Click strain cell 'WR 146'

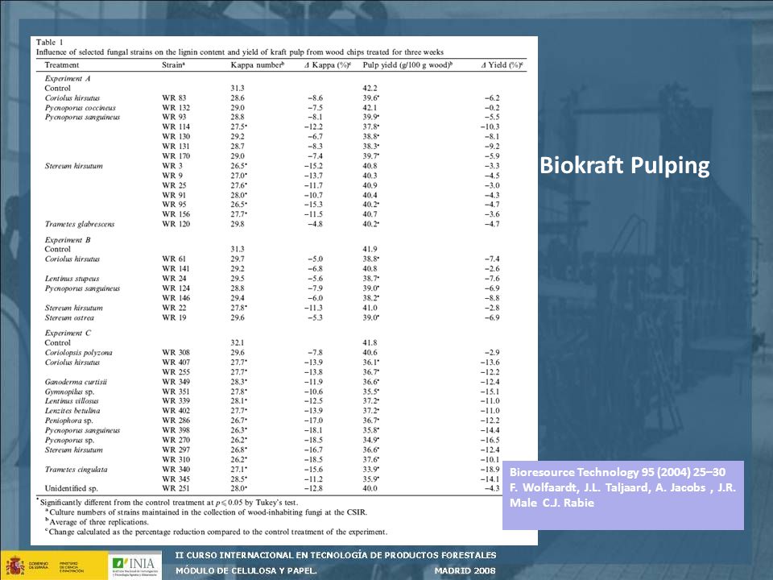tap(176, 298)
